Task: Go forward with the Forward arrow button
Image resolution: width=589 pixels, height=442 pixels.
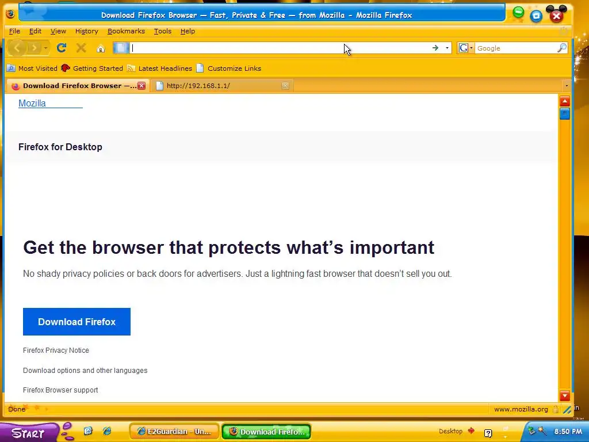Action: [x=34, y=48]
